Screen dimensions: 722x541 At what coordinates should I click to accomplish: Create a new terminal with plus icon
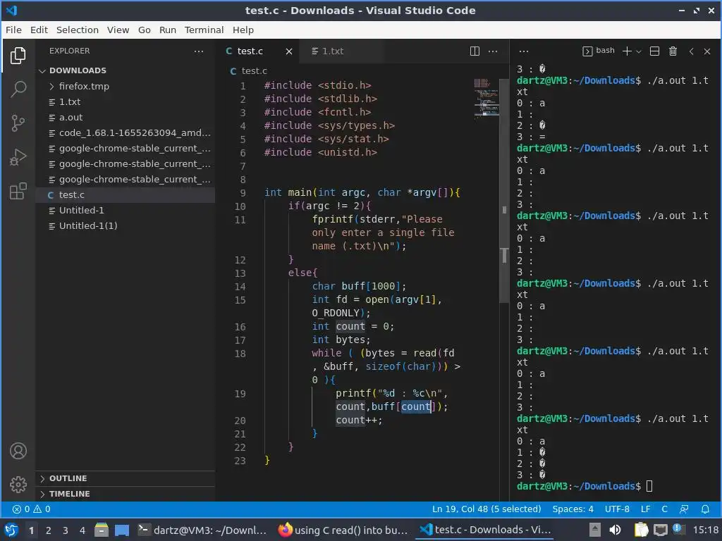(627, 51)
